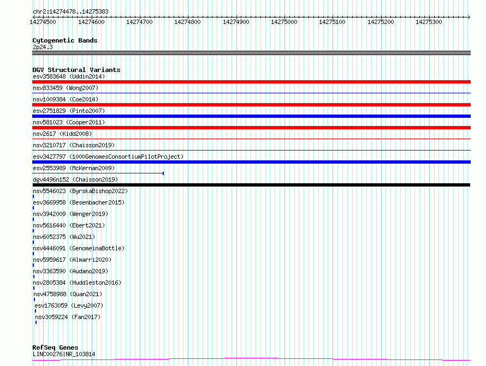Open variant nsv1009384 (Coe2014) label

click(x=66, y=99)
